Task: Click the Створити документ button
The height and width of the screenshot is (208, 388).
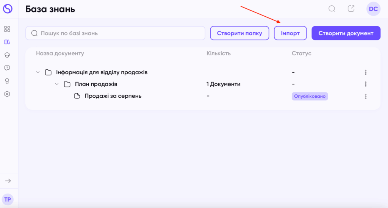Action: [346, 33]
